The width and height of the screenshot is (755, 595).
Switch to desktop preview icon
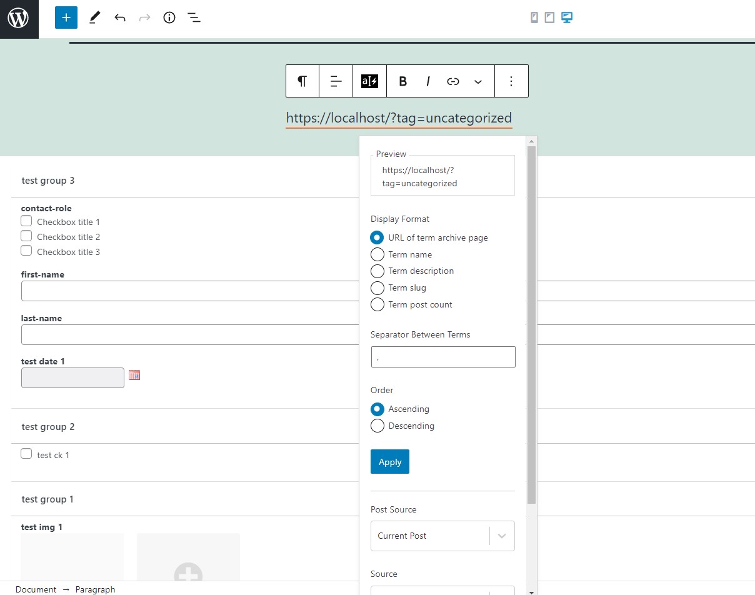click(567, 17)
